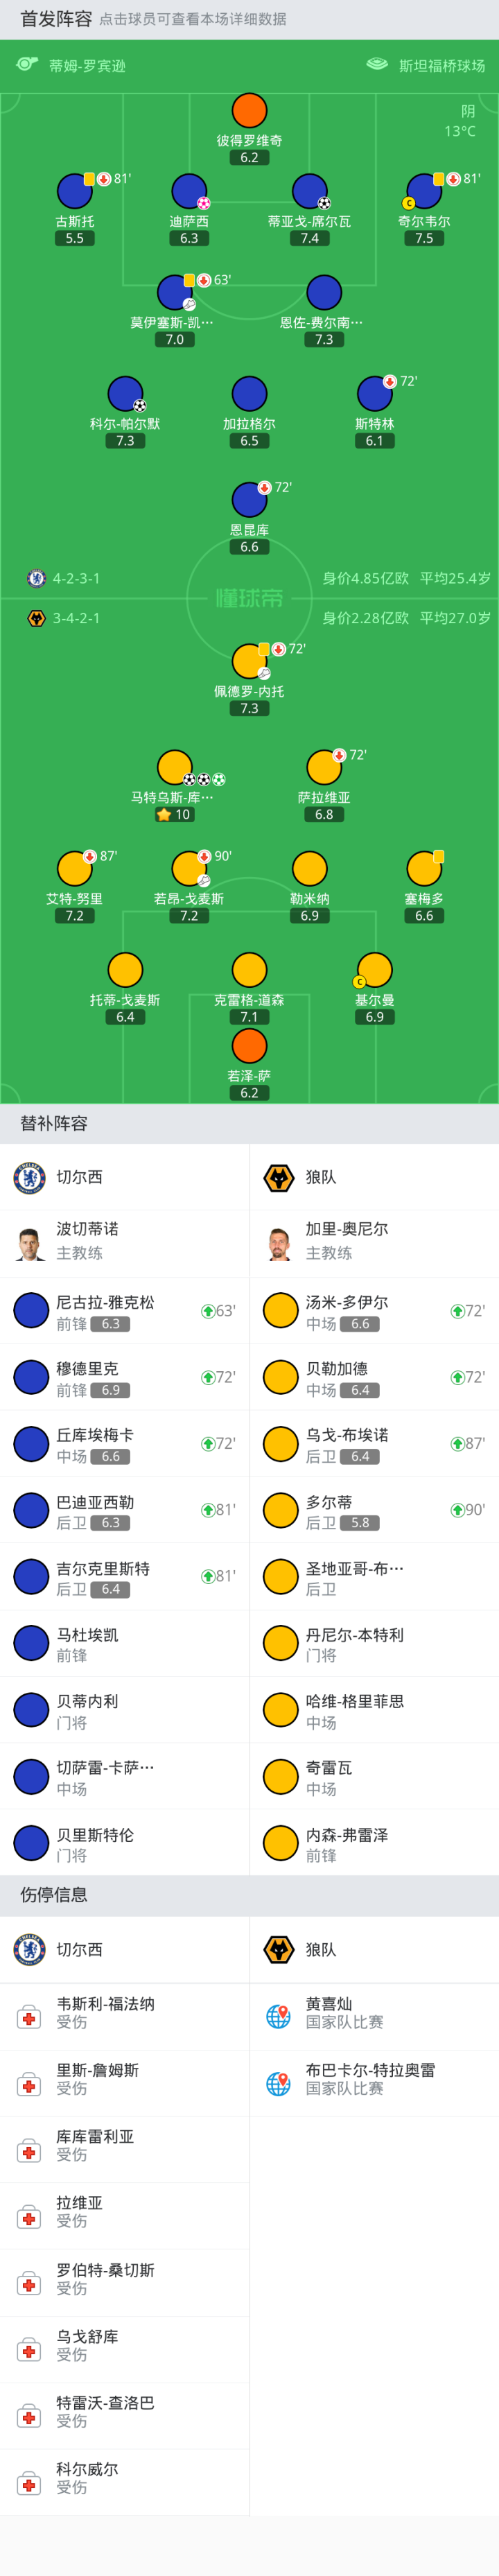Open substitute 尼古拉-雅克松 details
The height and width of the screenshot is (2576, 499).
(x=124, y=1311)
